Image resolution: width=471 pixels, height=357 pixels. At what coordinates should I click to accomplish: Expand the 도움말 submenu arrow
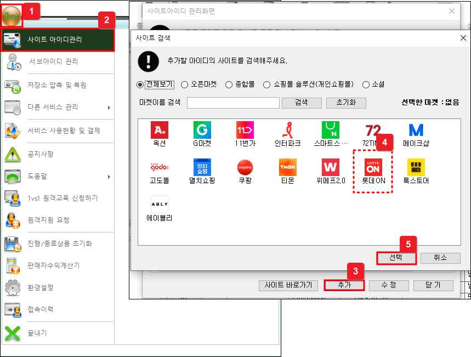pos(109,177)
